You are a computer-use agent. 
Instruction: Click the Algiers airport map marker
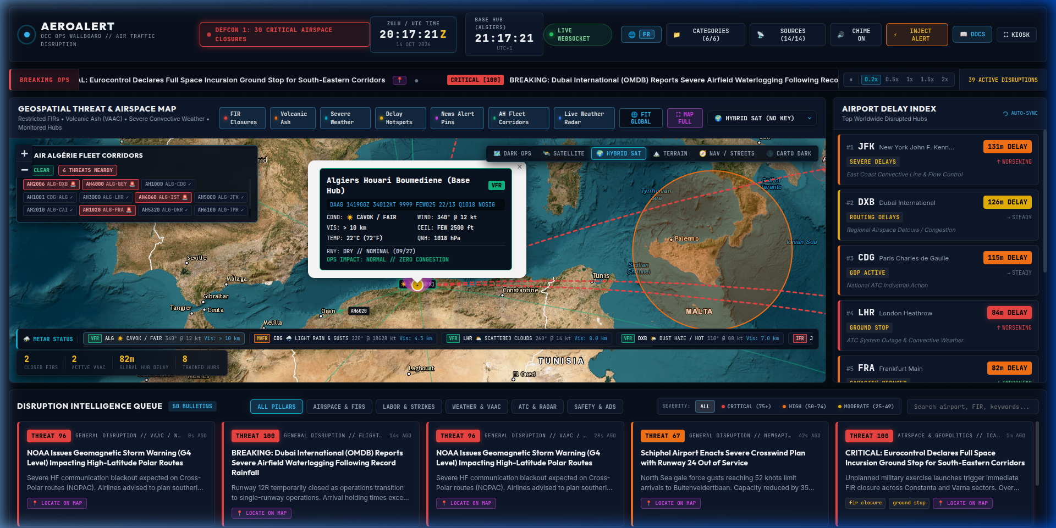pos(417,285)
